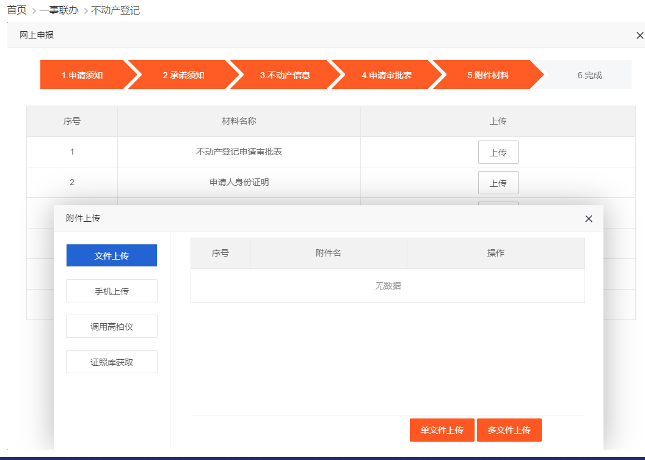The image size is (645, 460).
Task: Upload file for 不动产登记申请审批表
Action: (498, 153)
